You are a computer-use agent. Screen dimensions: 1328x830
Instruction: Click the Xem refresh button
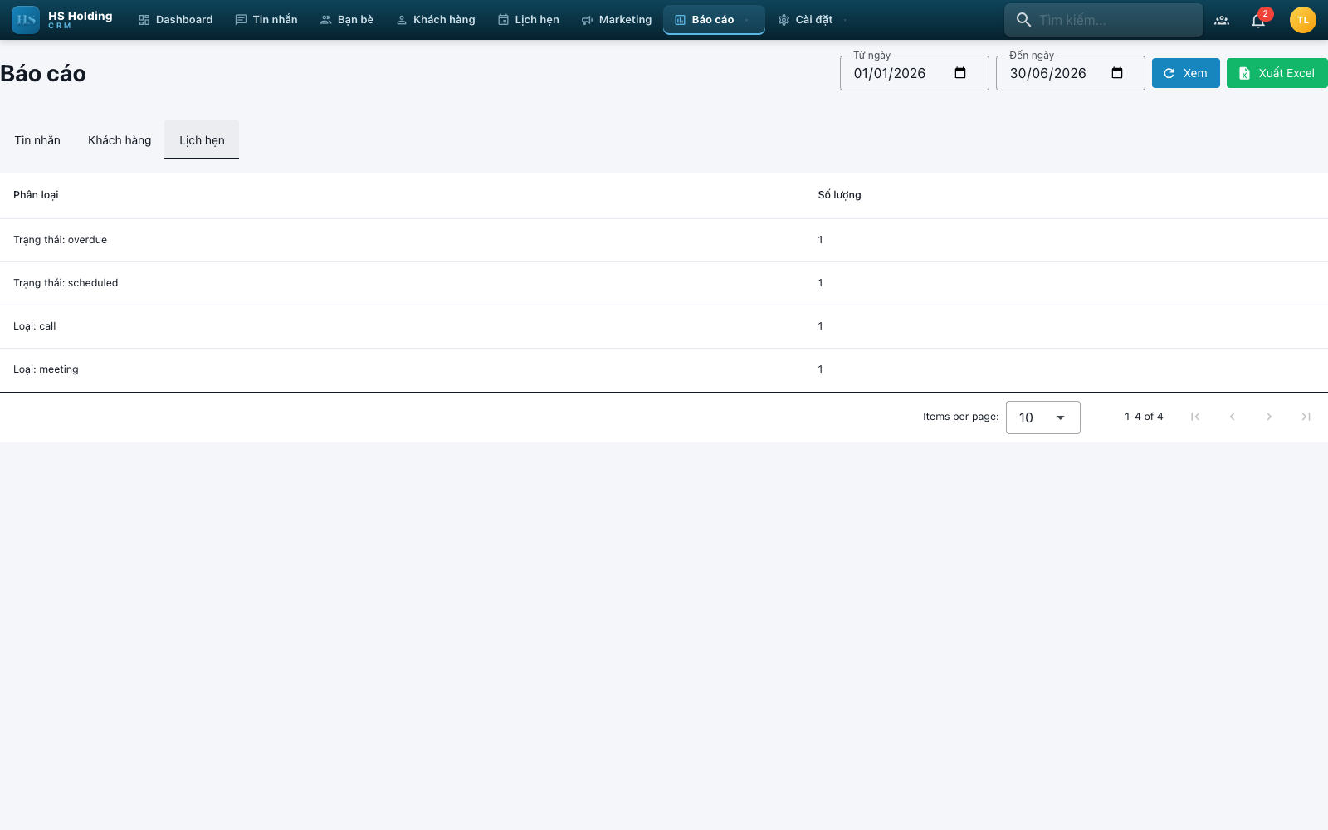click(x=1185, y=73)
